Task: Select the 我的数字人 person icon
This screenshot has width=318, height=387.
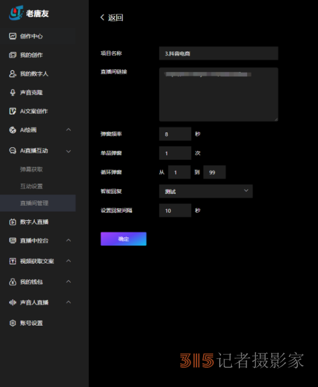Action: click(x=13, y=73)
